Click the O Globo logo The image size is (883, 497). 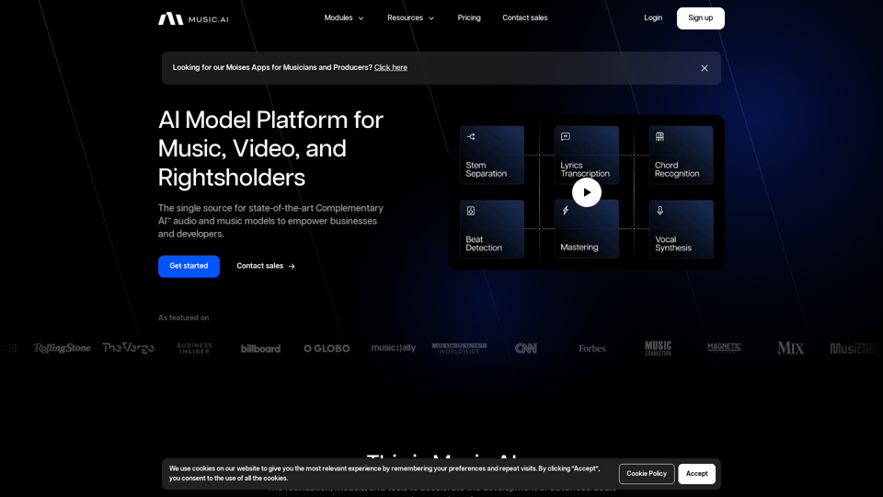327,349
